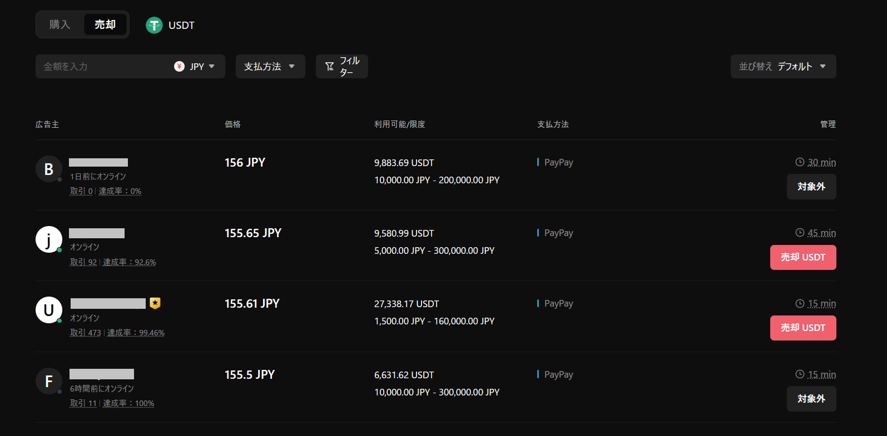
Task: Click 対象外 button on 156 JPY offer
Action: [811, 187]
